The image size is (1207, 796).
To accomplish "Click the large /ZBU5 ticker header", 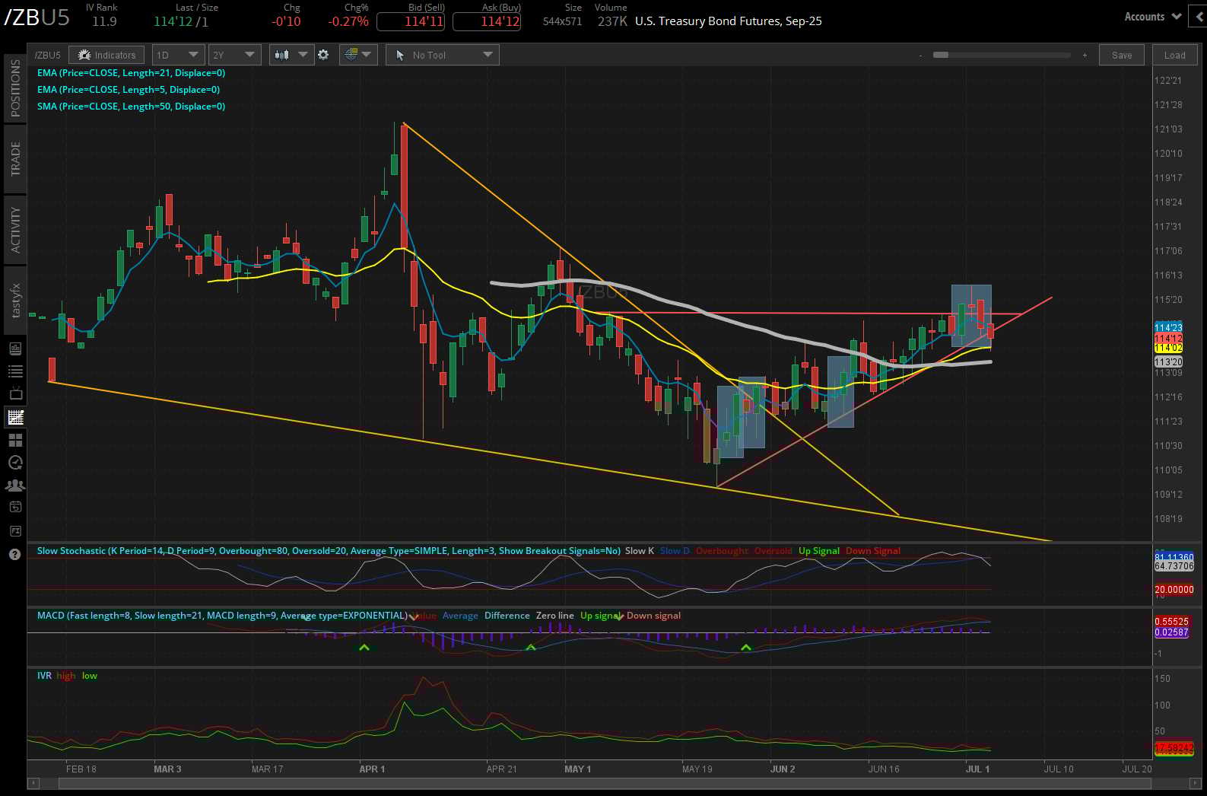I will coord(37,18).
